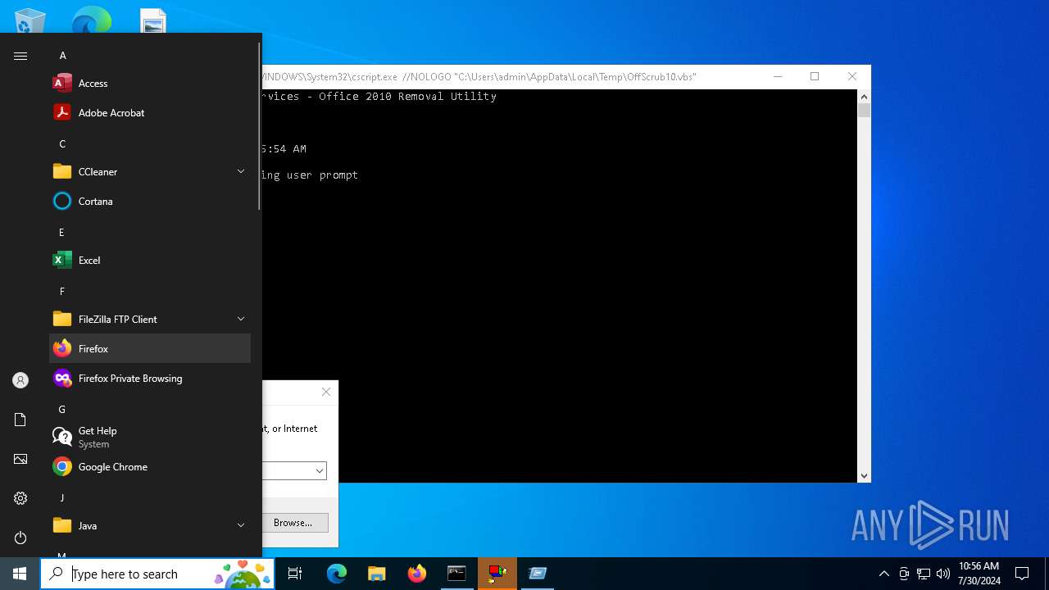This screenshot has height=590, width=1049.
Task: Launch Cortana from the app list
Action: [150, 201]
